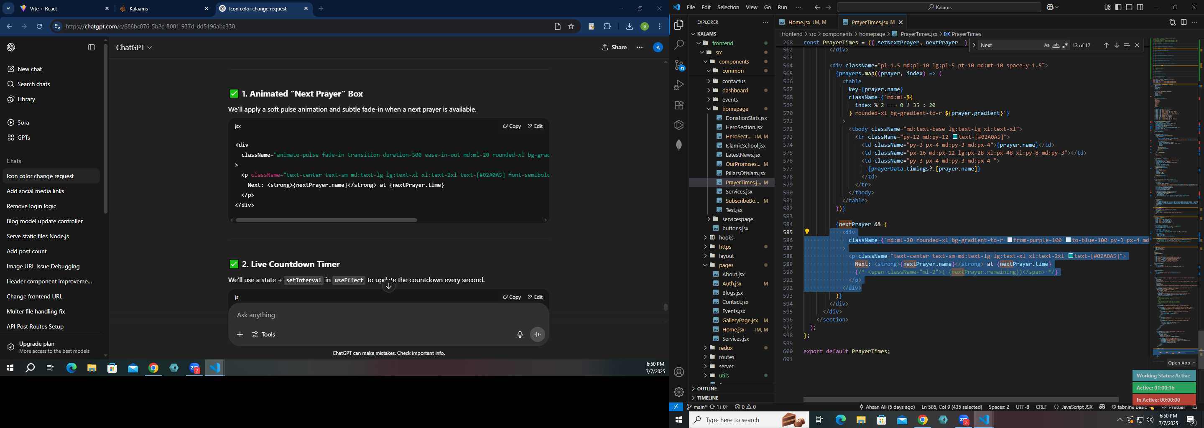Viewport: 1204px width, 428px height.
Task: Copy the first jsx code block
Action: (512, 126)
